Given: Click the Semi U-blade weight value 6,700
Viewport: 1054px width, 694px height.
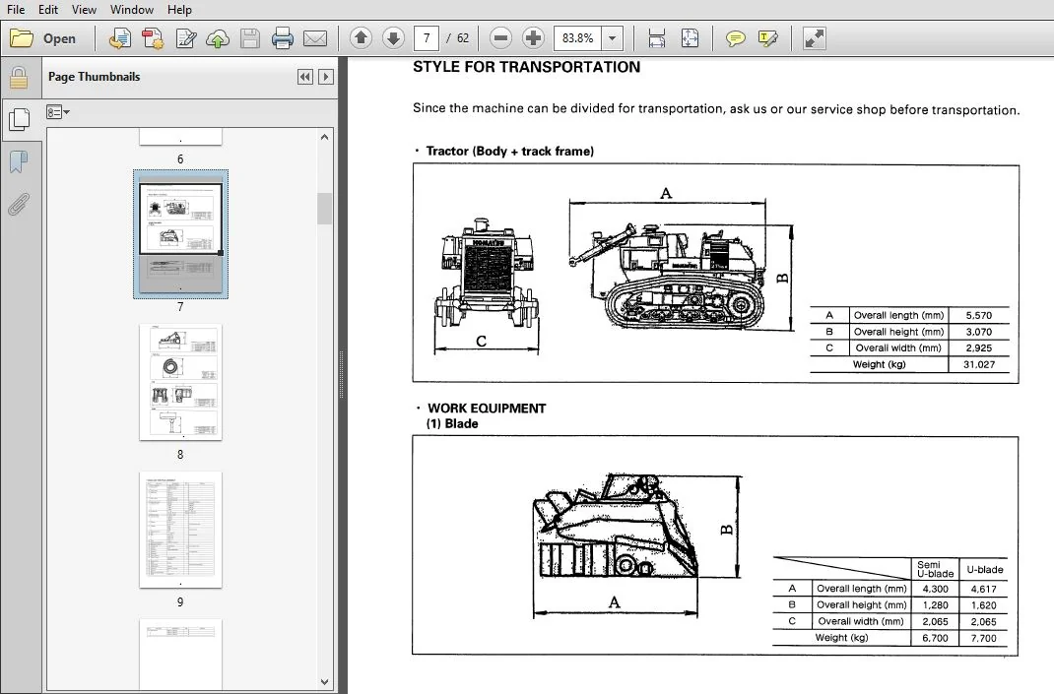Looking at the screenshot, I should click(935, 638).
